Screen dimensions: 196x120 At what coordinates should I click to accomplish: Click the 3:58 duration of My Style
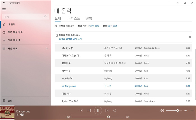pyautogui.click(x=188, y=48)
